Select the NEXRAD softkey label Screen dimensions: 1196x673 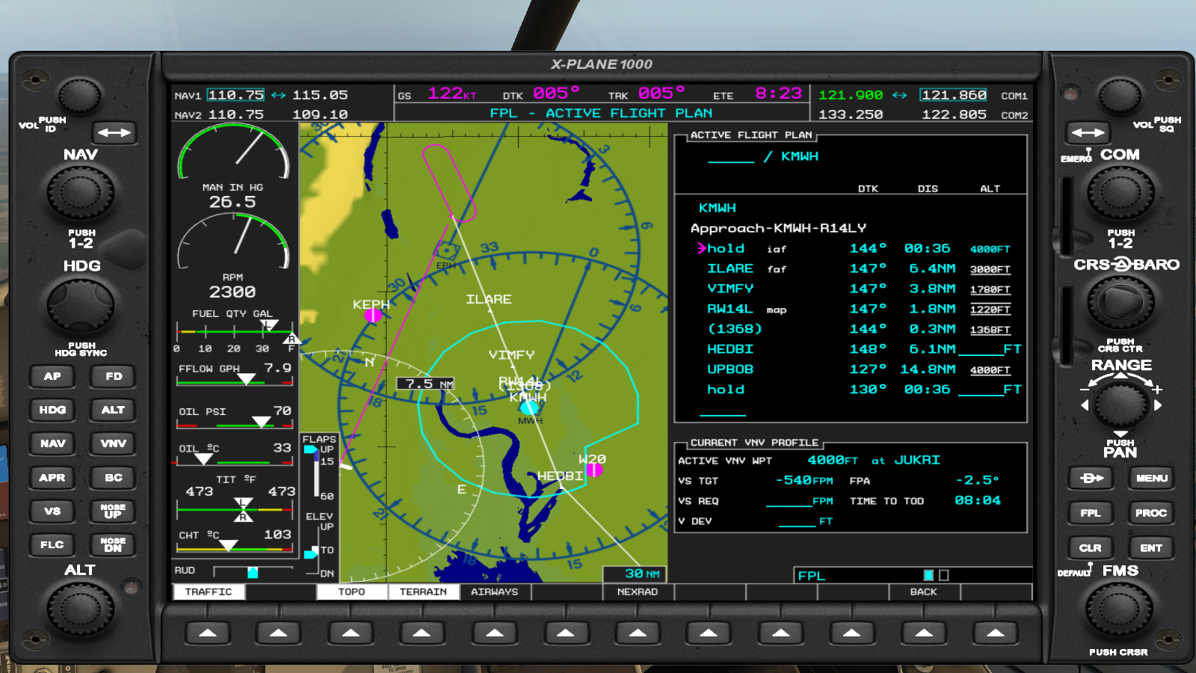pyautogui.click(x=638, y=591)
